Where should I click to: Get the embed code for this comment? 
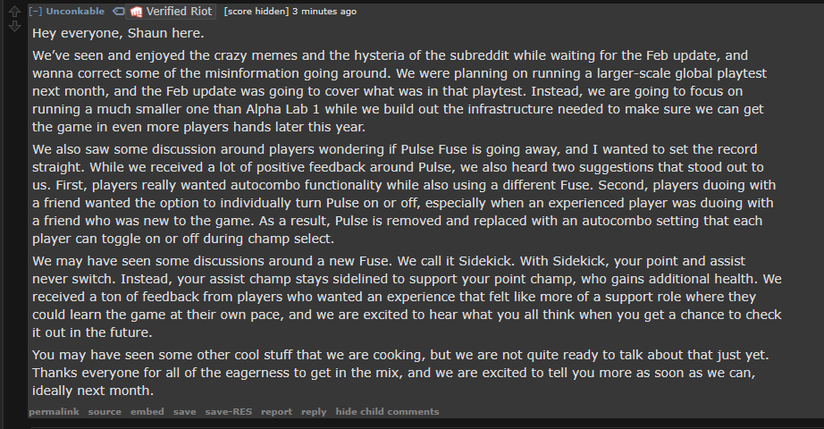click(147, 412)
